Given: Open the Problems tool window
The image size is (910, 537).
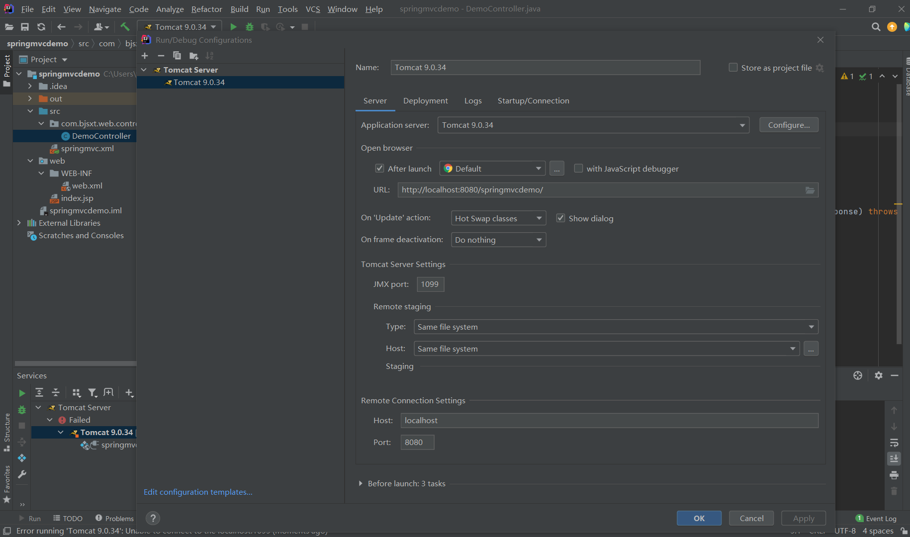Looking at the screenshot, I should pyautogui.click(x=114, y=518).
